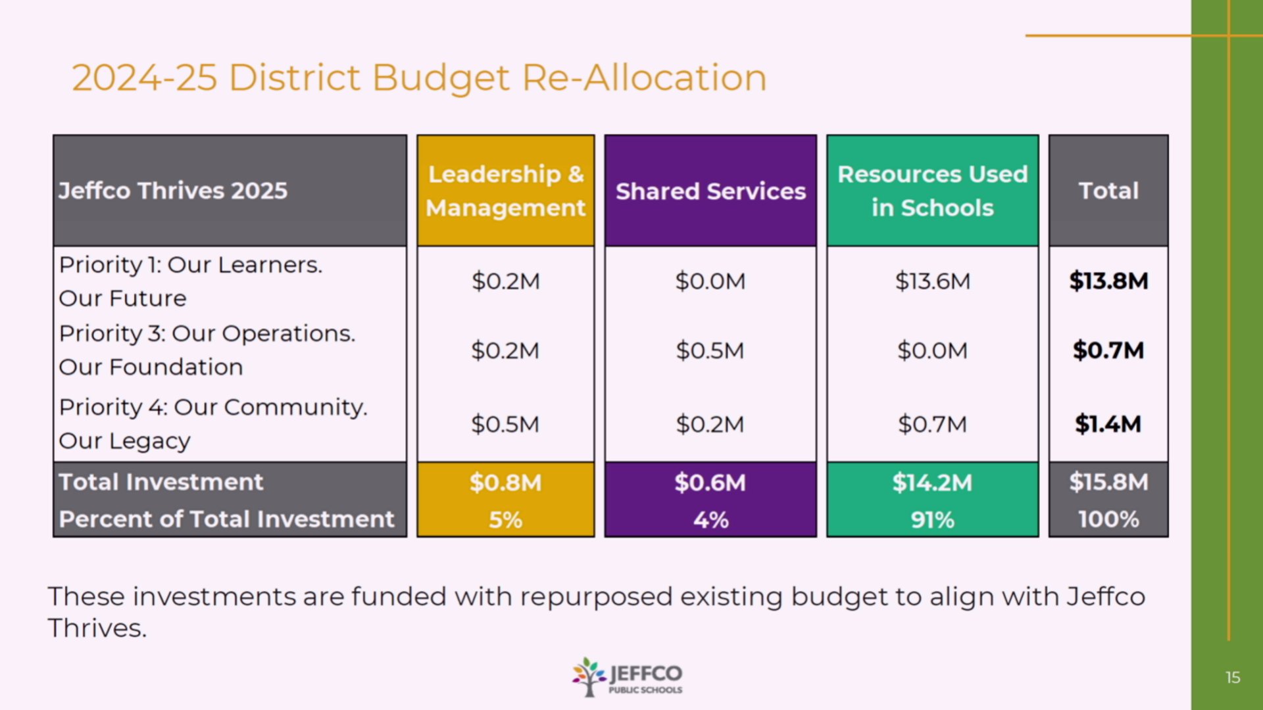The width and height of the screenshot is (1263, 710).
Task: Select the 'Priority 3: Our Operations. Our Foundation' row label
Action: click(207, 350)
